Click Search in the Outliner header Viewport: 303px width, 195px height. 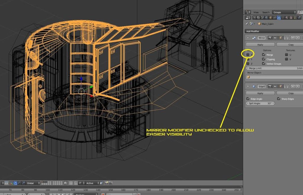pyautogui.click(x=266, y=12)
